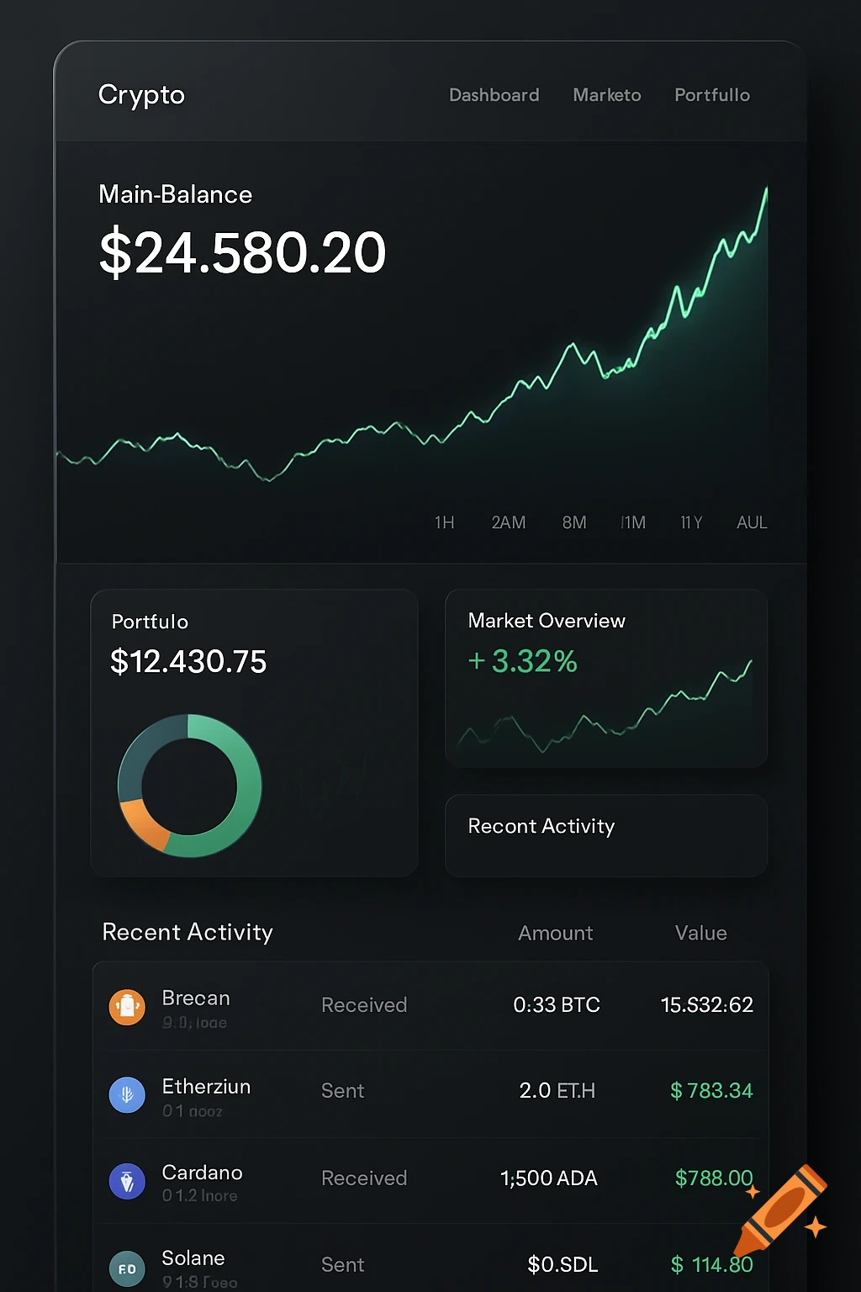
Task: Expand the Recont Activity panel
Action: coord(605,835)
